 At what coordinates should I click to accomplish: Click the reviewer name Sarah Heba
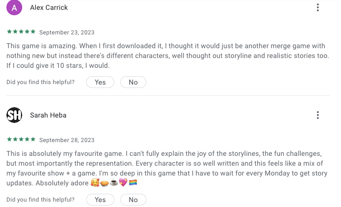[48, 115]
